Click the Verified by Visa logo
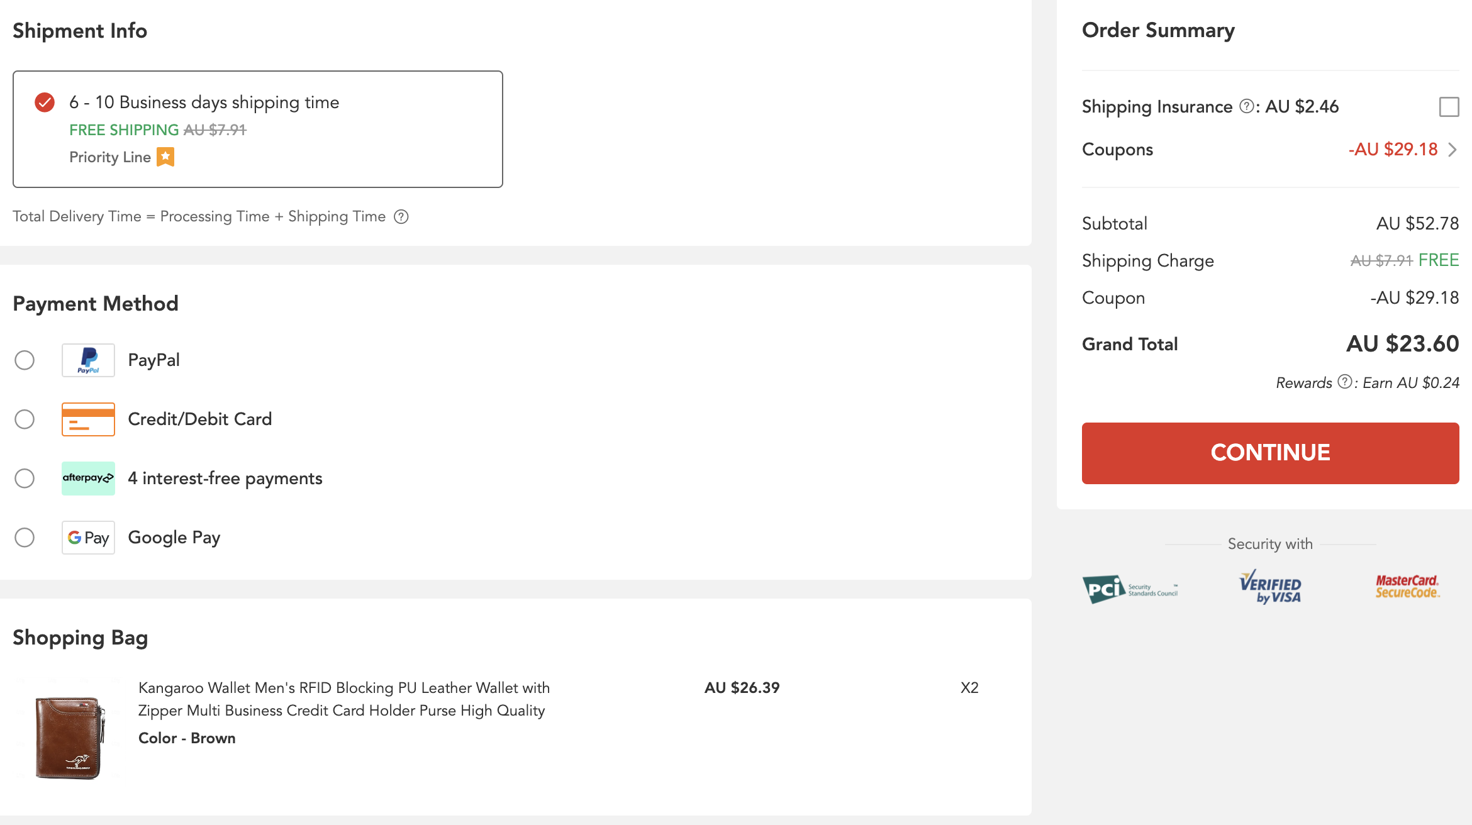Viewport: 1472px width, 825px height. (x=1270, y=588)
